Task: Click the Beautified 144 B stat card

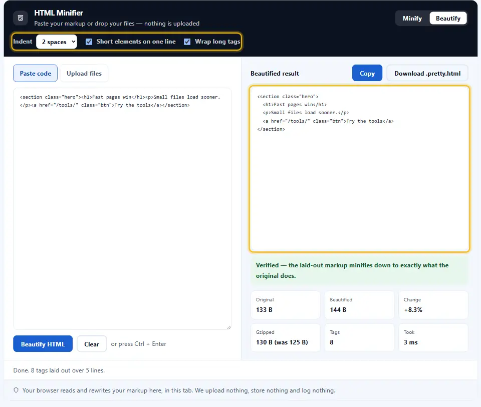Action: (359, 305)
